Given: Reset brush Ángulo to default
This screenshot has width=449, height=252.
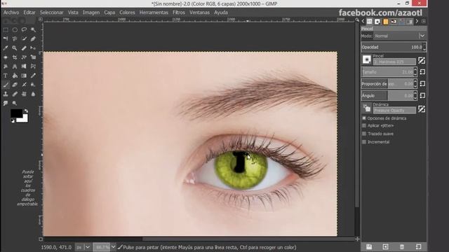Looking at the screenshot, I should coord(422,95).
